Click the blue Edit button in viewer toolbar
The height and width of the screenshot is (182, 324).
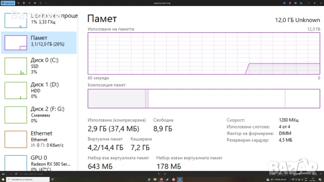tap(8, 3)
